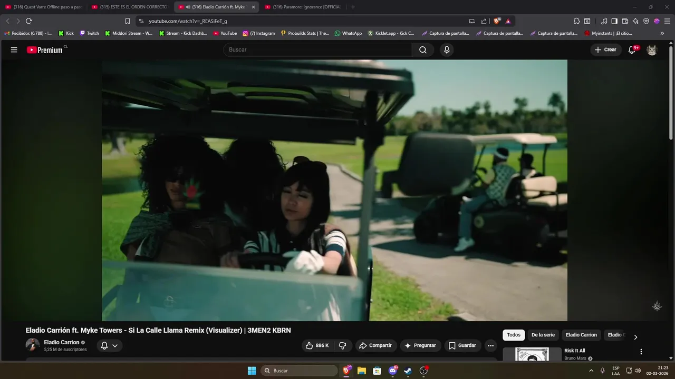Viewport: 675px width, 379px height.
Task: Select the De la serie chip
Action: (543, 335)
